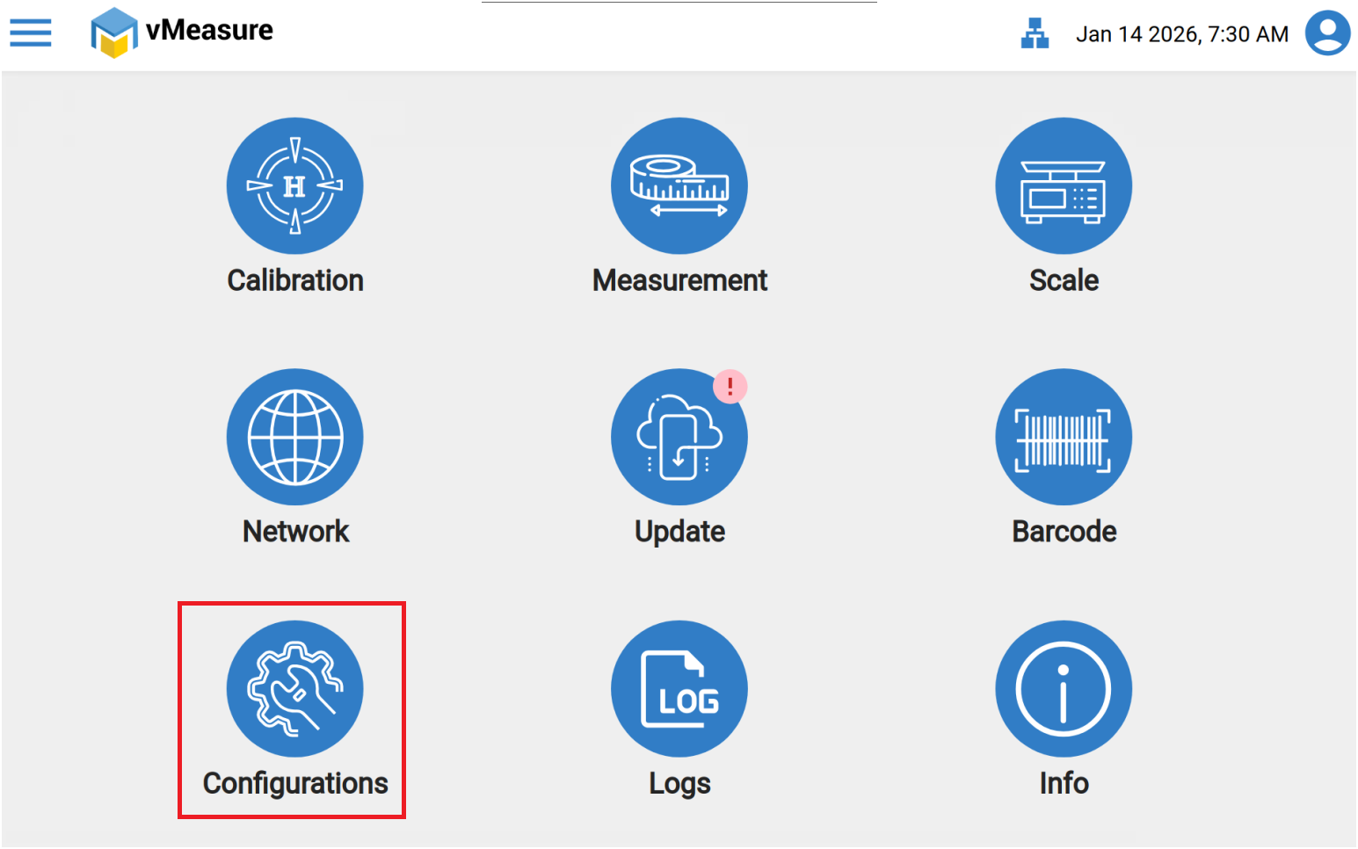Click the red alert badge on Update
Image resolution: width=1358 pixels, height=849 pixels.
point(730,386)
